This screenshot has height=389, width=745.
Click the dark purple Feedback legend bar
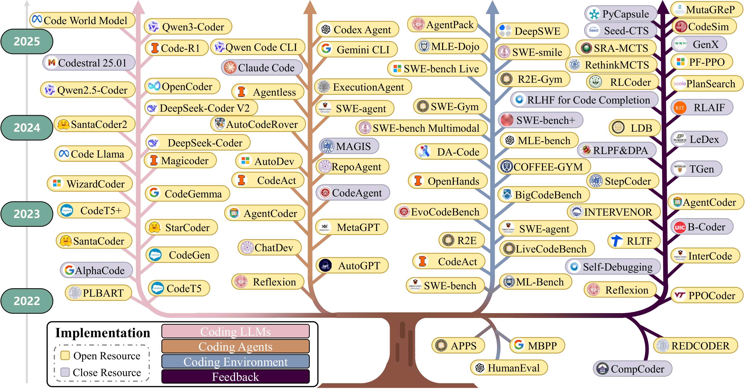tap(235, 377)
